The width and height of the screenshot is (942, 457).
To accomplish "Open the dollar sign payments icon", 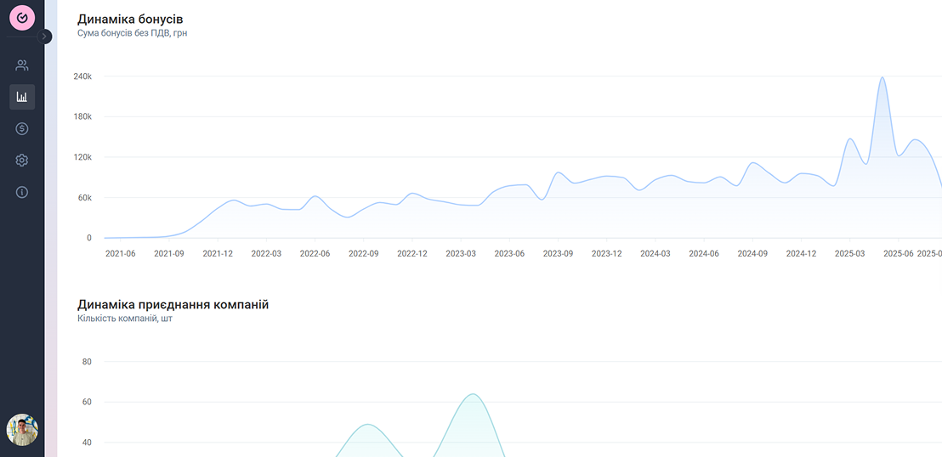I will click(22, 128).
